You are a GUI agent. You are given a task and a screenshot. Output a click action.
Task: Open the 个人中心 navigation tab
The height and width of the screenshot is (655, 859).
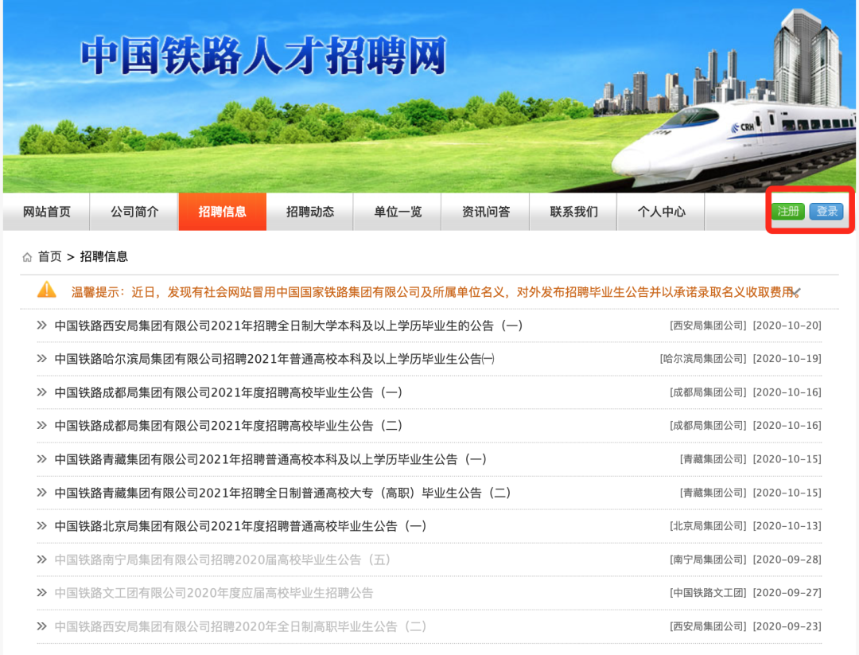(x=661, y=212)
